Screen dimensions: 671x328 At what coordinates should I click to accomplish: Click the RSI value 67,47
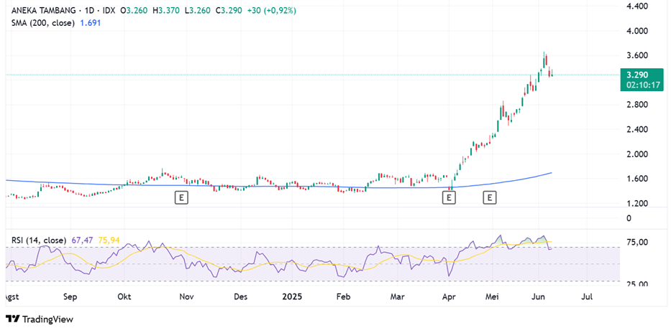click(81, 240)
